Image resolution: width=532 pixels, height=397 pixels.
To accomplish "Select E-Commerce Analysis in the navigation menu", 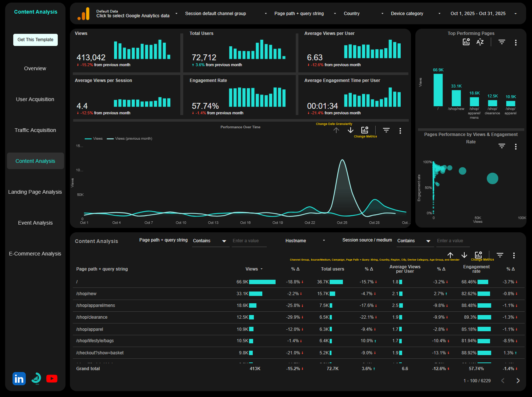I will pyautogui.click(x=35, y=254).
